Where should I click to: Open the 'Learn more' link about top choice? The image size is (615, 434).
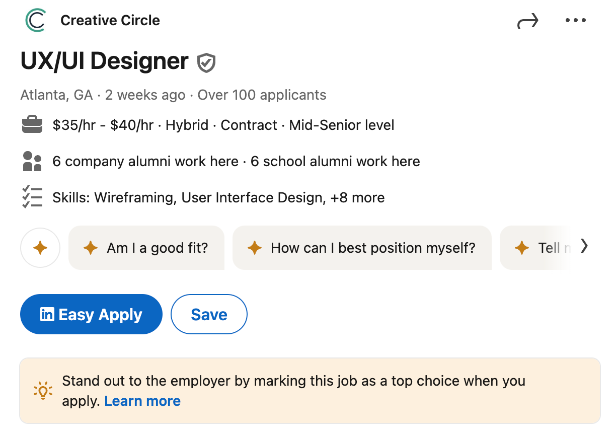[142, 401]
